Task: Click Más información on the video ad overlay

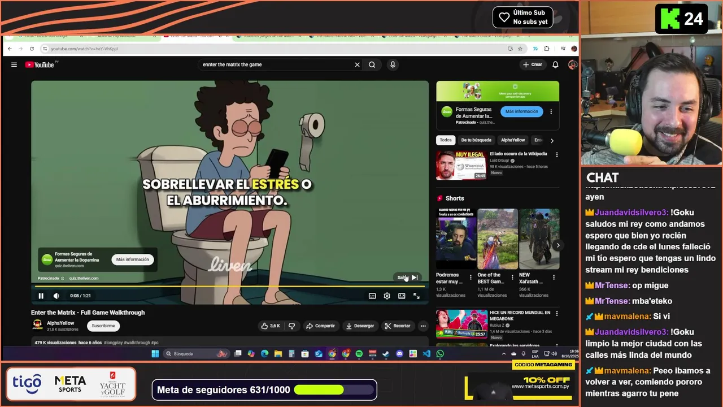Action: tap(133, 259)
